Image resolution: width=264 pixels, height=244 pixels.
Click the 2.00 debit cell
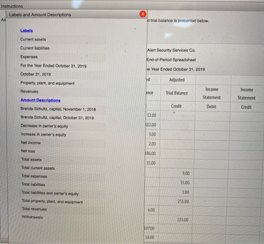[x=152, y=144]
